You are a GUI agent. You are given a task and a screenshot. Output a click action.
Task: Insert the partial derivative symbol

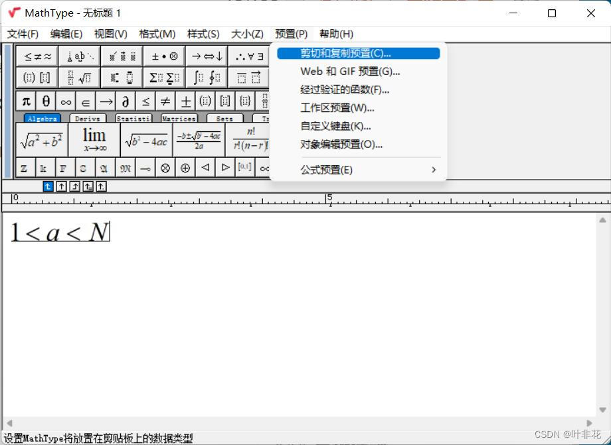125,101
